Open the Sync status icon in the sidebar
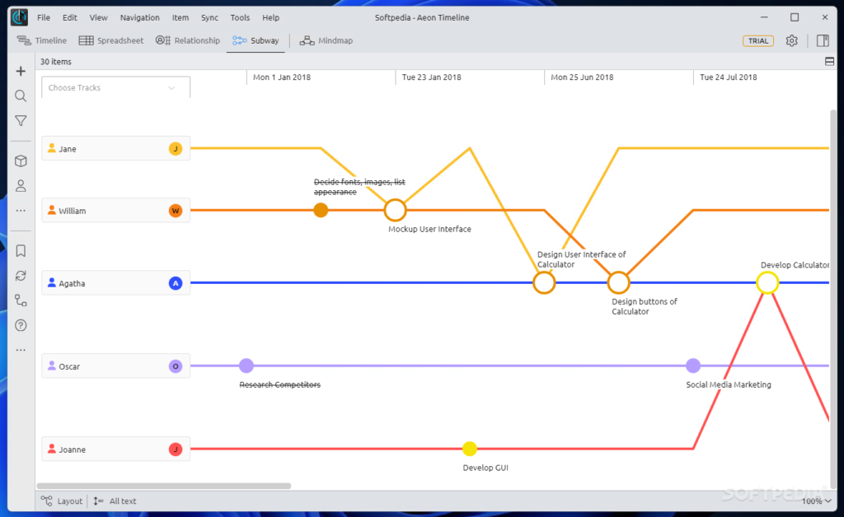This screenshot has height=517, width=844. click(x=20, y=275)
